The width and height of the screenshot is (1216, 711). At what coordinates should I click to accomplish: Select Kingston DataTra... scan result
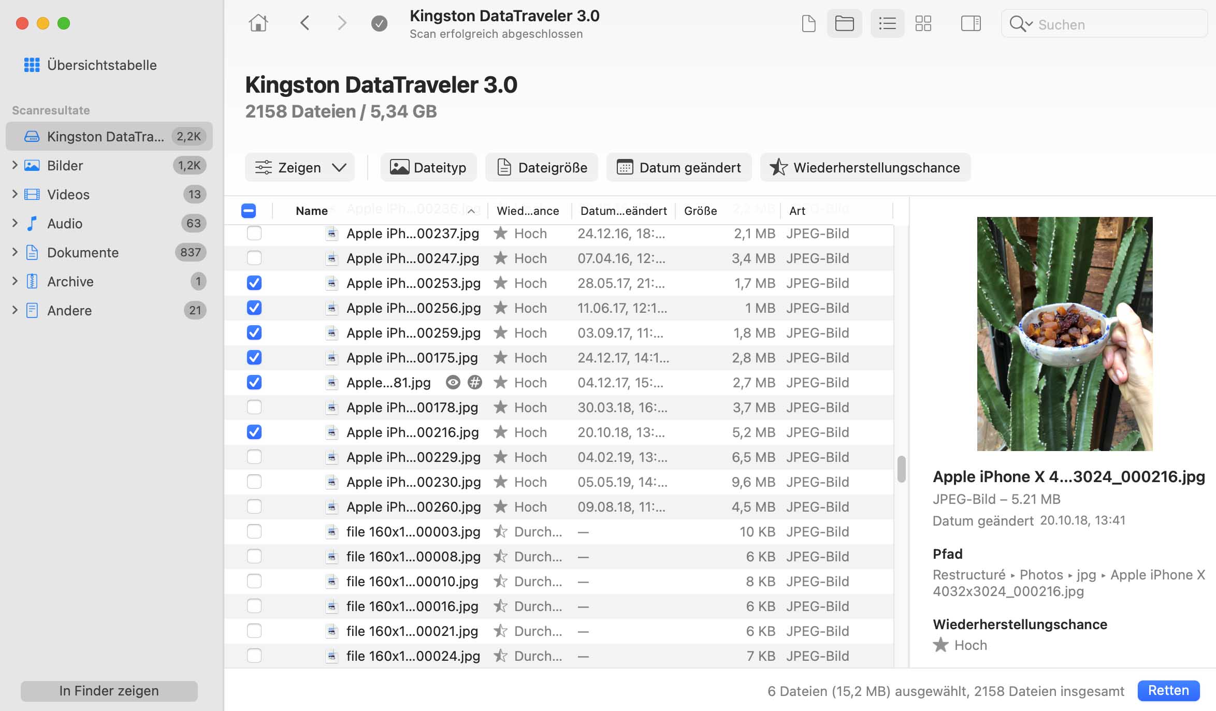(109, 136)
